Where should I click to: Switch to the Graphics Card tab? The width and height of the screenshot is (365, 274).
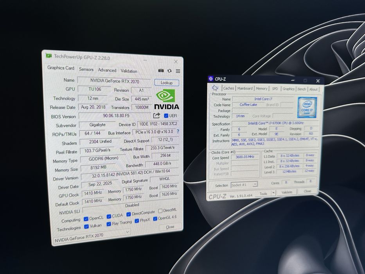[61, 68]
